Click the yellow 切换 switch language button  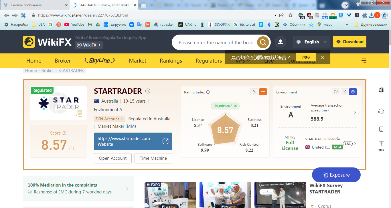pos(306,57)
